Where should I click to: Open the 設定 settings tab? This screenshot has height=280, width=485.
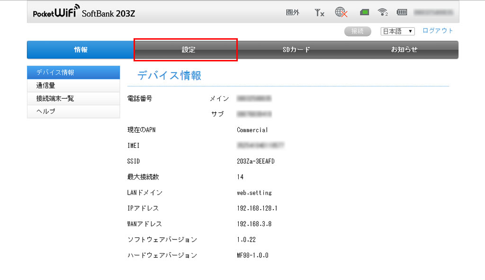point(189,50)
